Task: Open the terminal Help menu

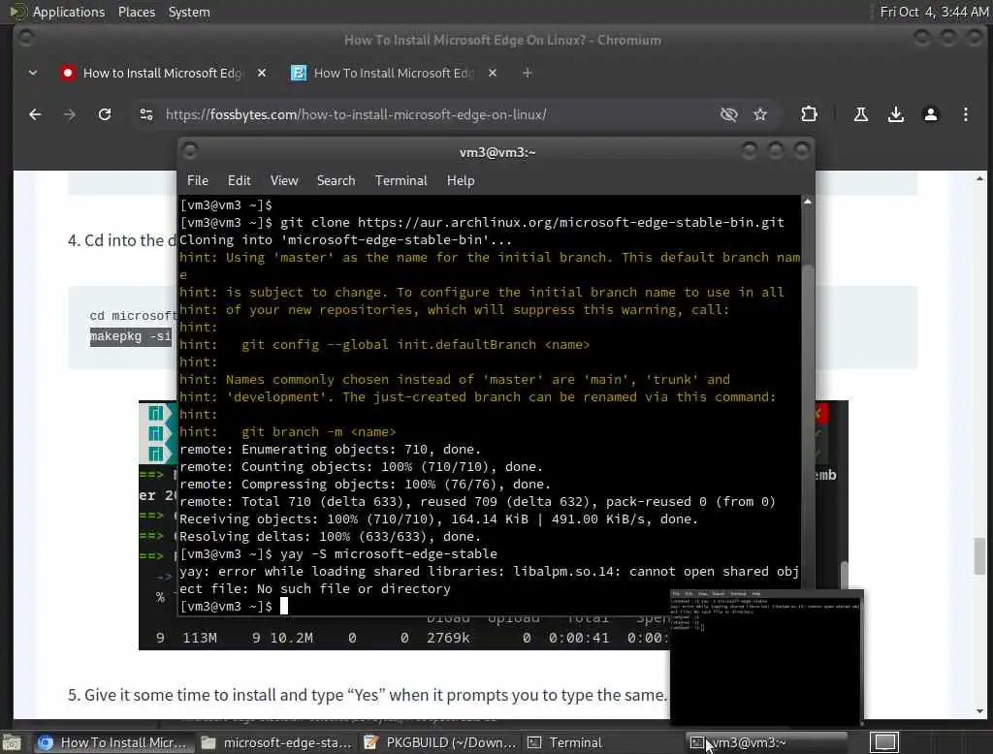Action: pyautogui.click(x=461, y=181)
